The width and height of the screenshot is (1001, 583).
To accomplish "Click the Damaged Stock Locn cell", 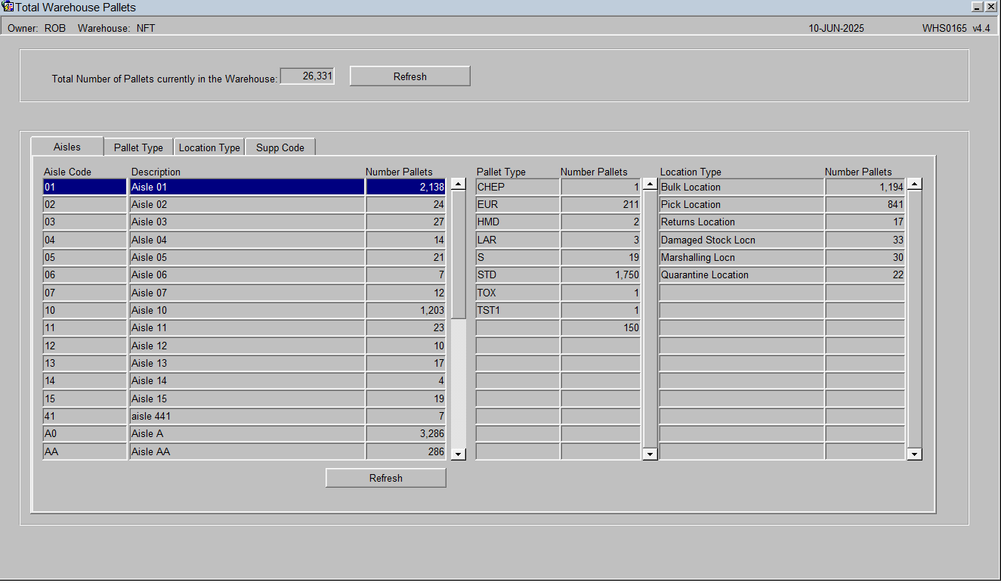I will point(741,240).
